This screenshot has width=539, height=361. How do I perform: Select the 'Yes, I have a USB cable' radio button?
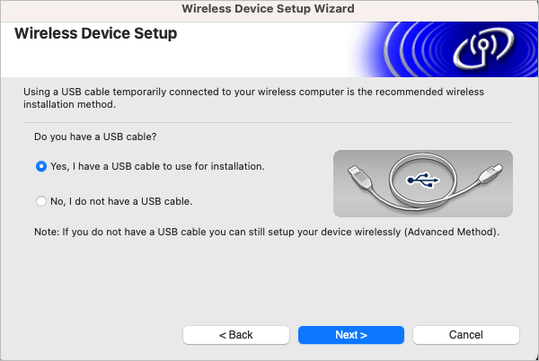coord(41,166)
